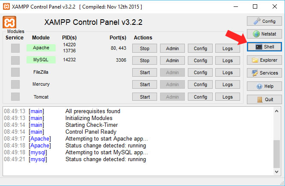Maximize the XAMPP window

[255, 6]
